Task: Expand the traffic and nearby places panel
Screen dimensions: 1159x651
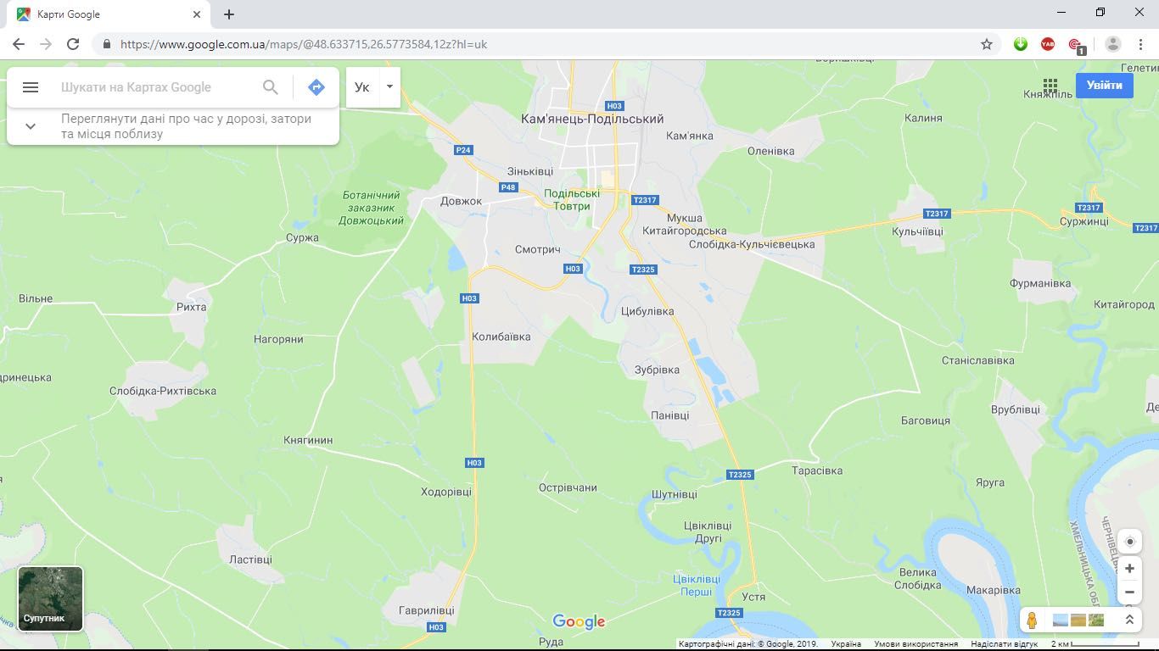Action: tap(31, 126)
